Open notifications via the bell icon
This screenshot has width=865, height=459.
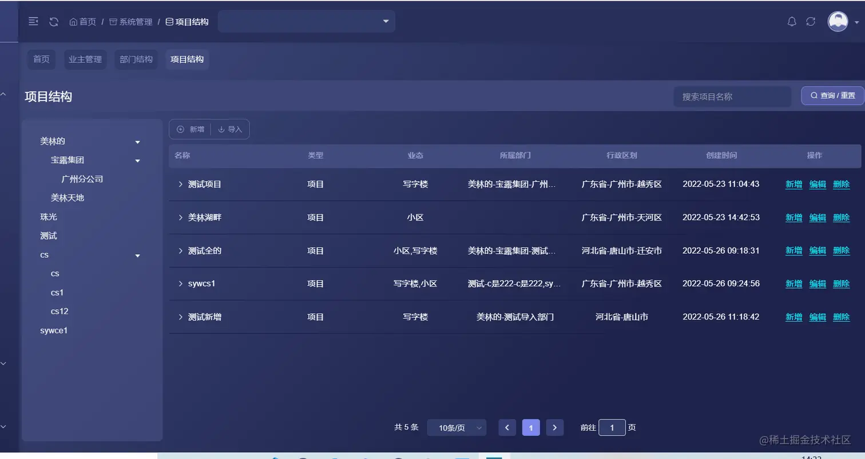coord(792,21)
